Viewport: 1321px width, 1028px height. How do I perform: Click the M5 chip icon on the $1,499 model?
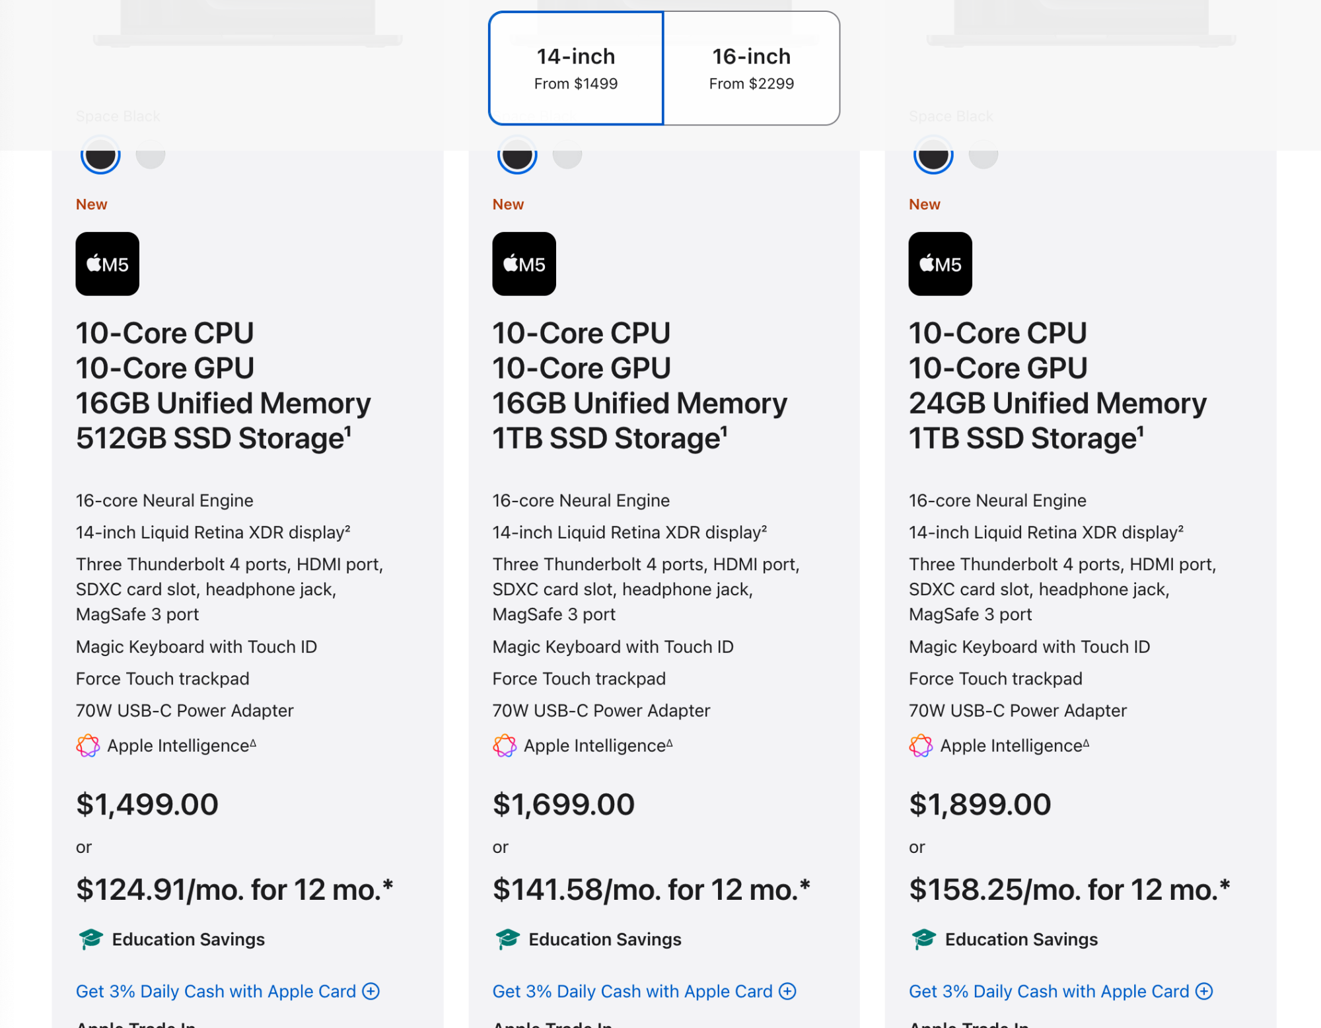107,264
